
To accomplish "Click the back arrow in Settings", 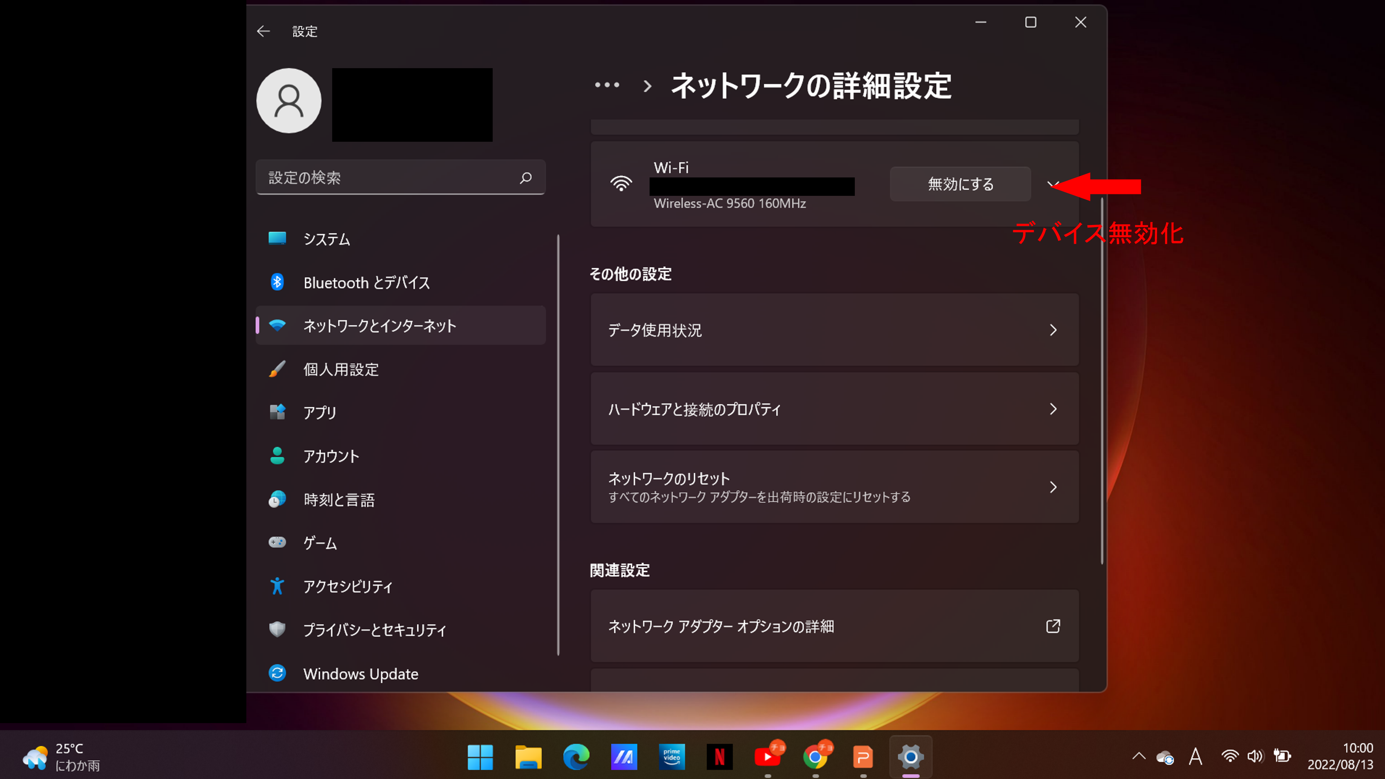I will pyautogui.click(x=263, y=31).
